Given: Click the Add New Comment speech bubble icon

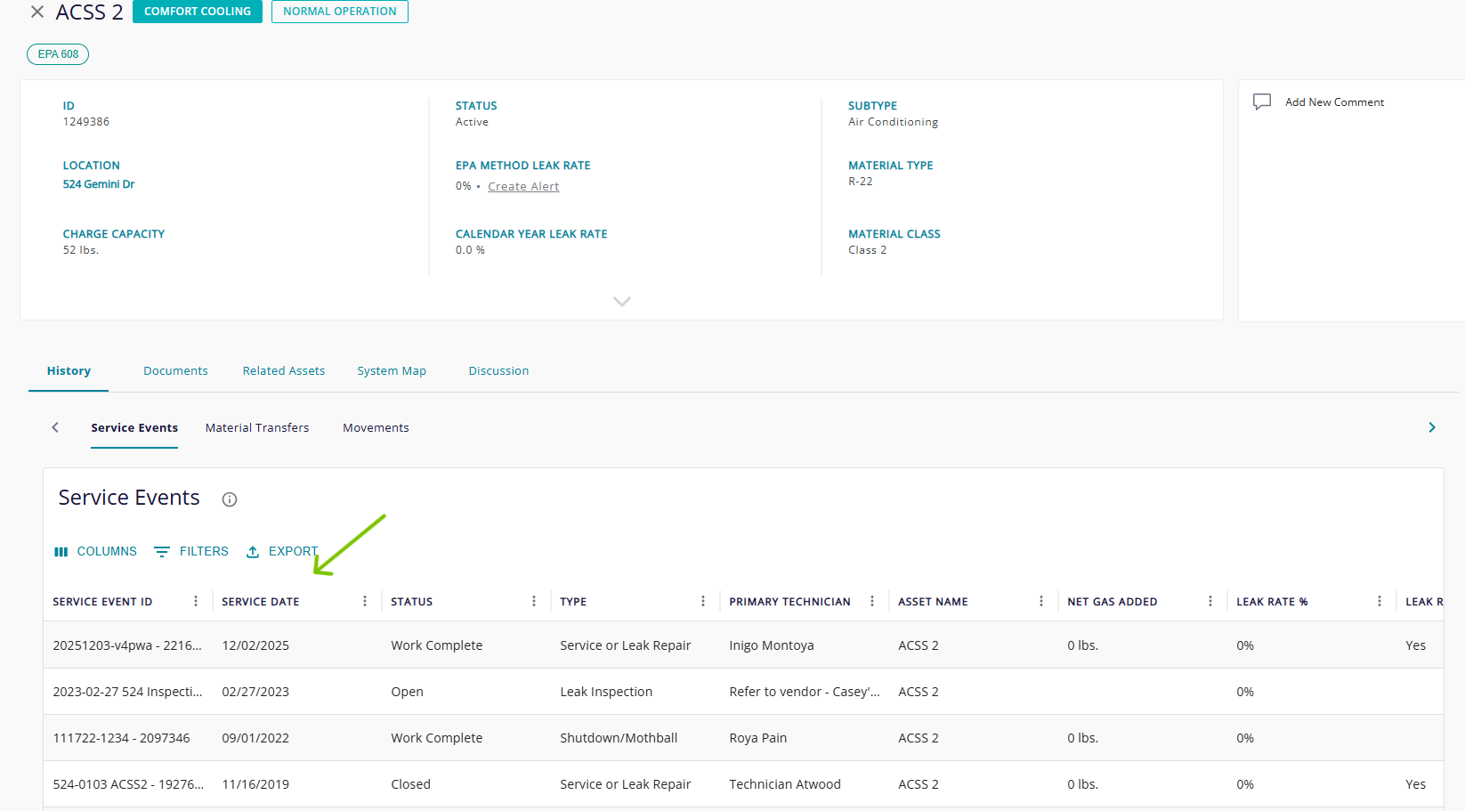Looking at the screenshot, I should click(x=1262, y=102).
